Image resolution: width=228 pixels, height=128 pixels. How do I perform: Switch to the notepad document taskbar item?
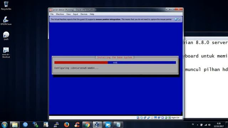click(x=118, y=125)
